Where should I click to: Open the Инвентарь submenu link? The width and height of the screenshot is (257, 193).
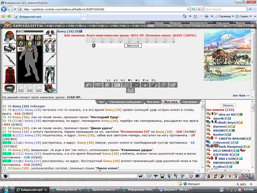tap(161, 26)
